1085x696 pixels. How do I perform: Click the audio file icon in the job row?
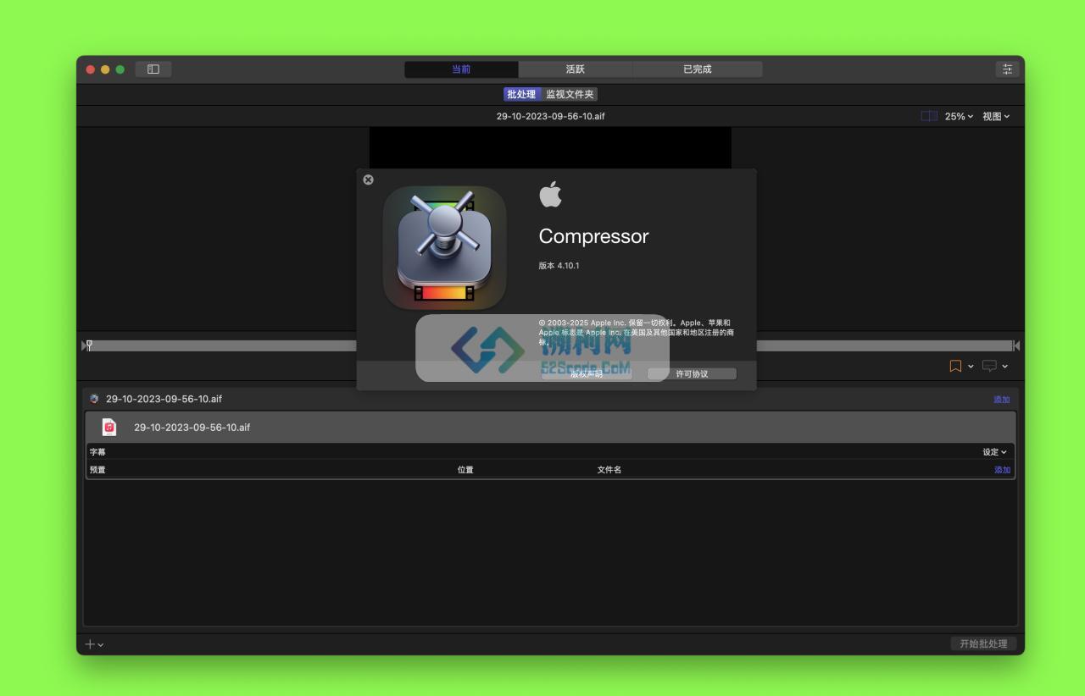[109, 427]
